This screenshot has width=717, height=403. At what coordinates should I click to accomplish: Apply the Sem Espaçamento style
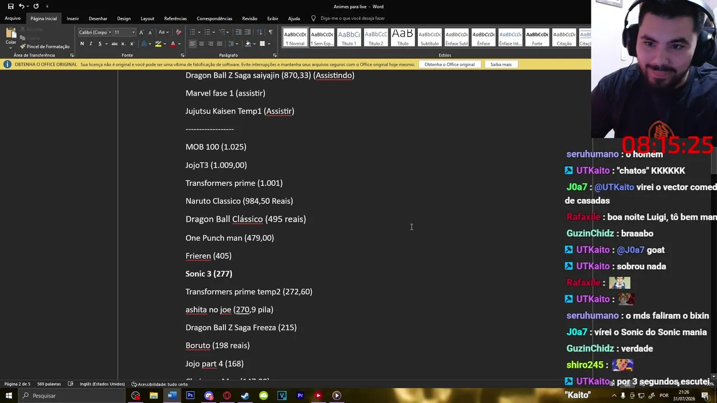pyautogui.click(x=322, y=38)
